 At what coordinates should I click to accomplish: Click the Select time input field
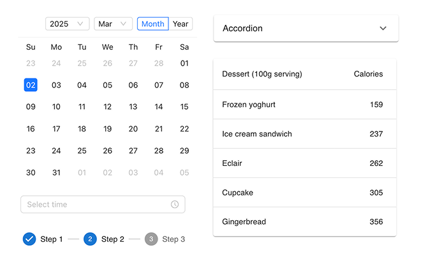pyautogui.click(x=103, y=204)
